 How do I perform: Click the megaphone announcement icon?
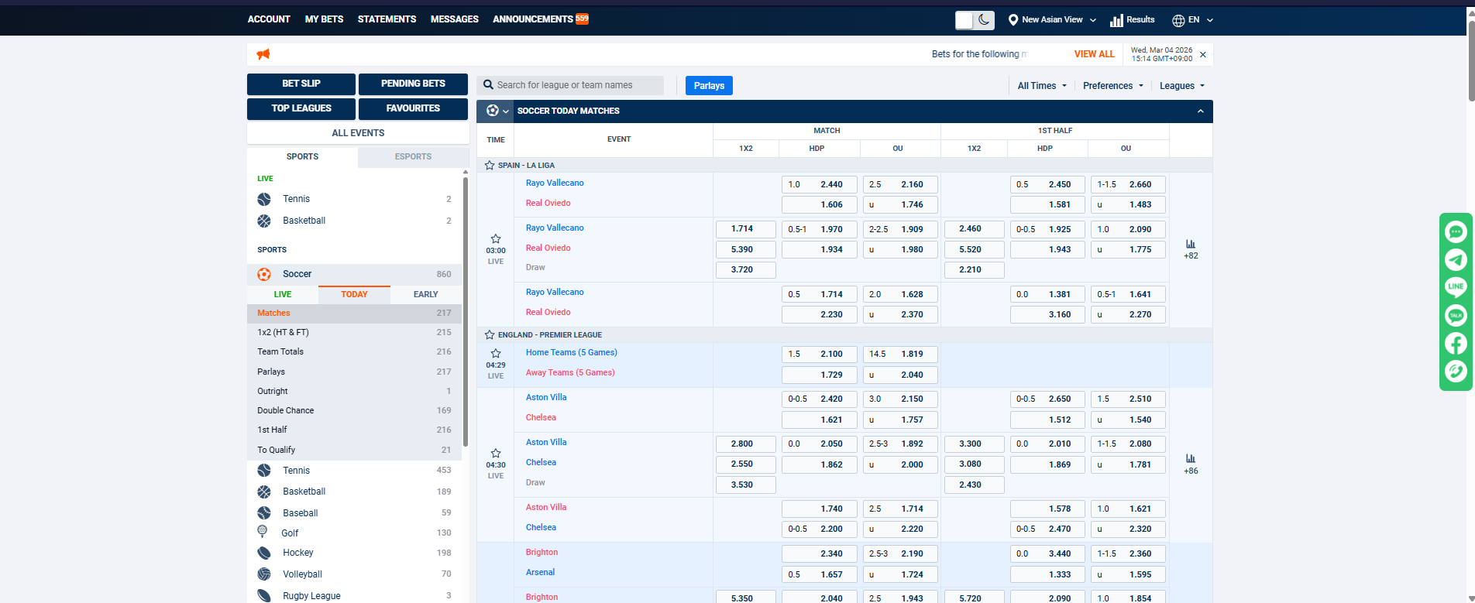click(263, 54)
